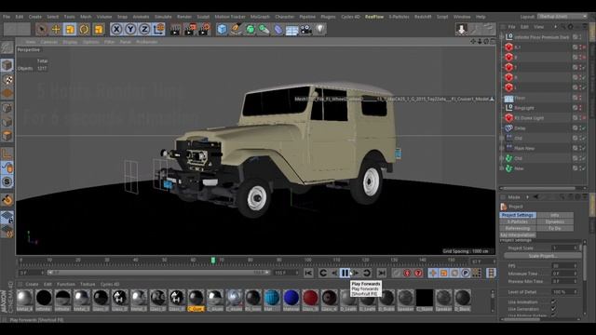Click the FPS input field
Viewport: 596px width, 335px height.
[563, 266]
